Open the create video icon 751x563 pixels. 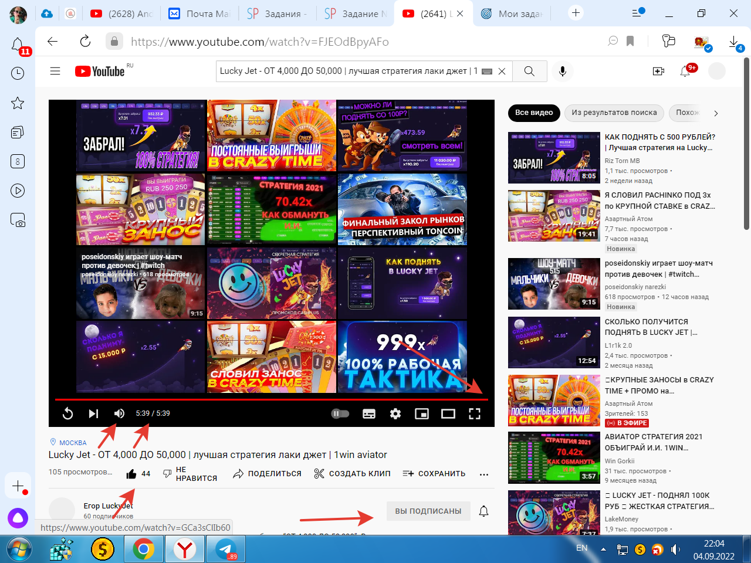click(x=658, y=71)
